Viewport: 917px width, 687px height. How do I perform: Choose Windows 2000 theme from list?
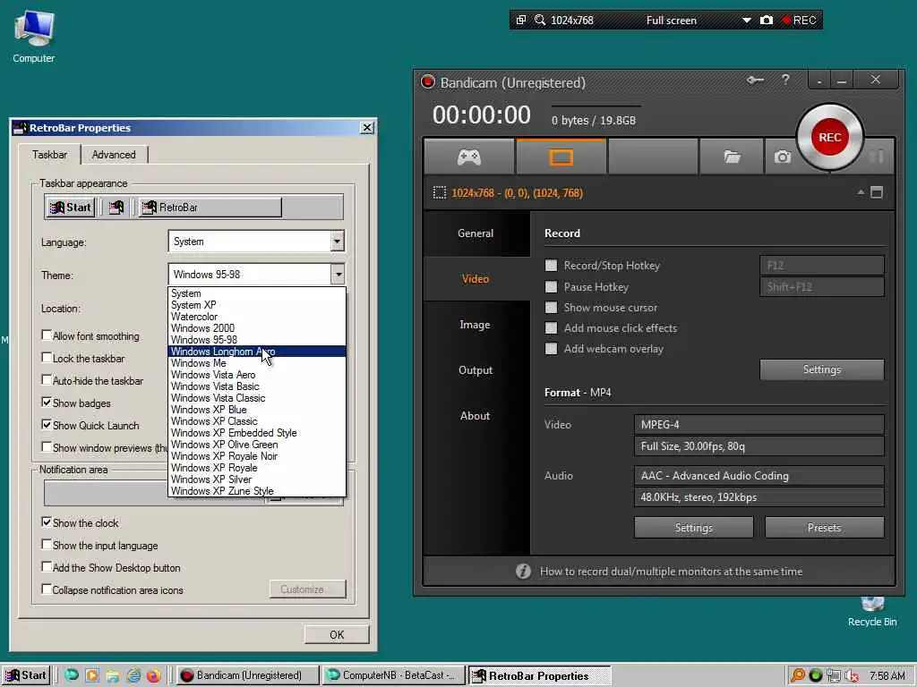tap(257, 328)
